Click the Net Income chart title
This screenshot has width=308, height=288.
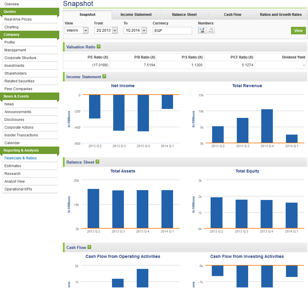[x=123, y=86]
